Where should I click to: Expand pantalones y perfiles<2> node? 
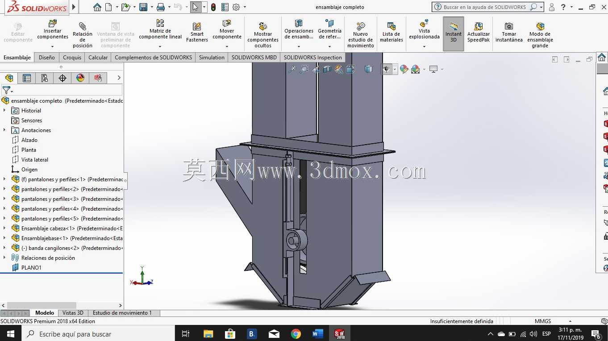point(4,189)
